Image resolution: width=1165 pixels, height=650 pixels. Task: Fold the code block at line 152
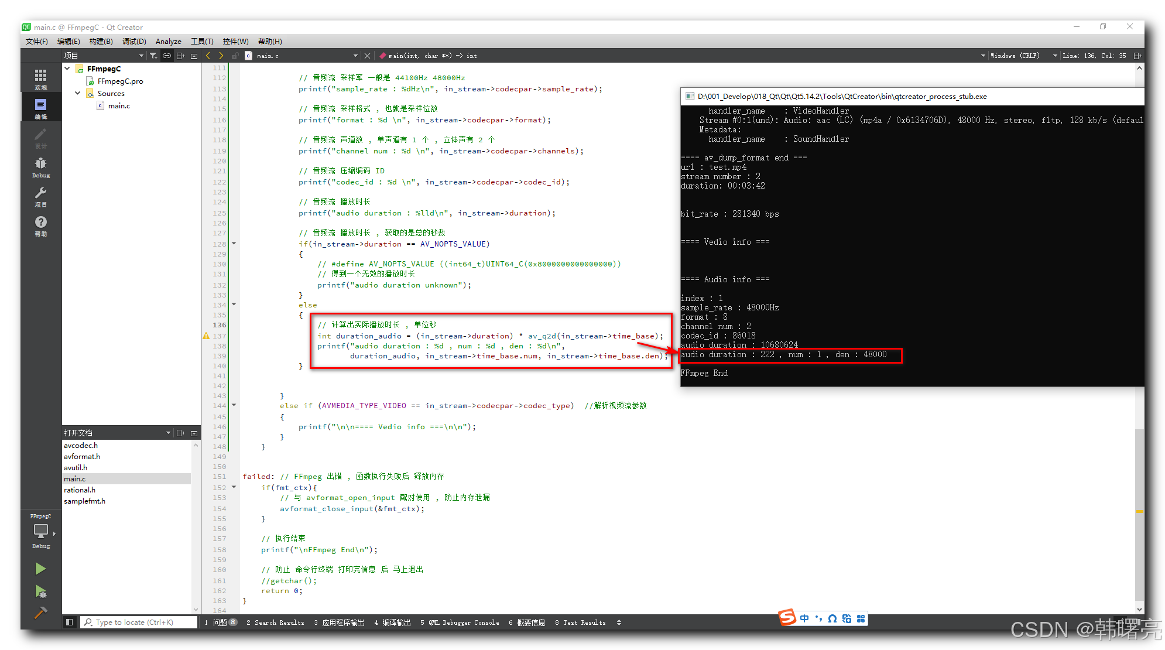[x=234, y=487]
